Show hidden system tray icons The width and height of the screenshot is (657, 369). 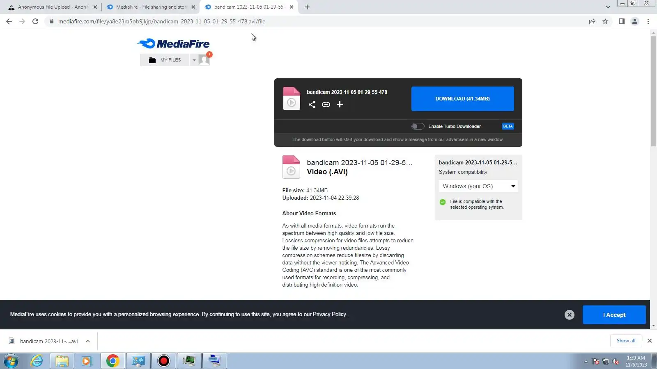586,361
